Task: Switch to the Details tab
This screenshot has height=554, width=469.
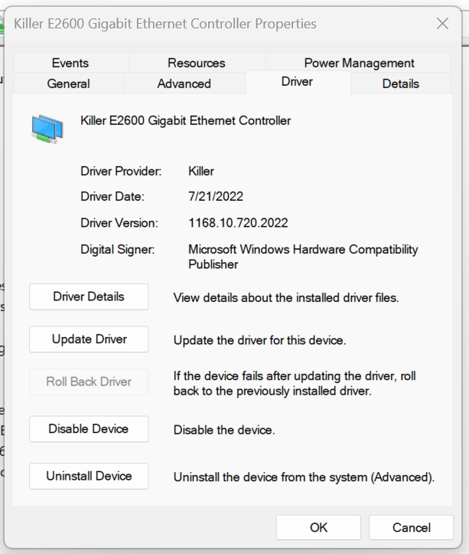Action: 401,84
